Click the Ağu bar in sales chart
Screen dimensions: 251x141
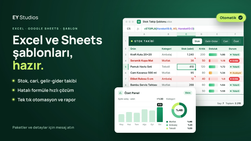point(145,116)
